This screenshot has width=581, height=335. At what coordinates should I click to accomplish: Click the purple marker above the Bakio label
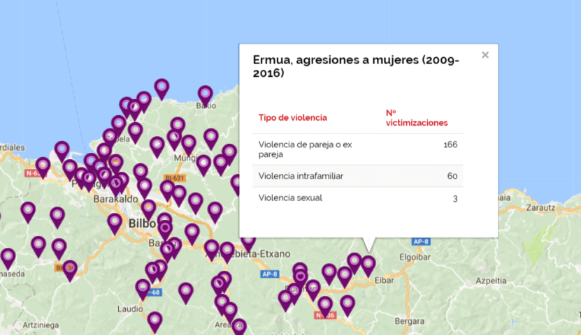coord(205,94)
